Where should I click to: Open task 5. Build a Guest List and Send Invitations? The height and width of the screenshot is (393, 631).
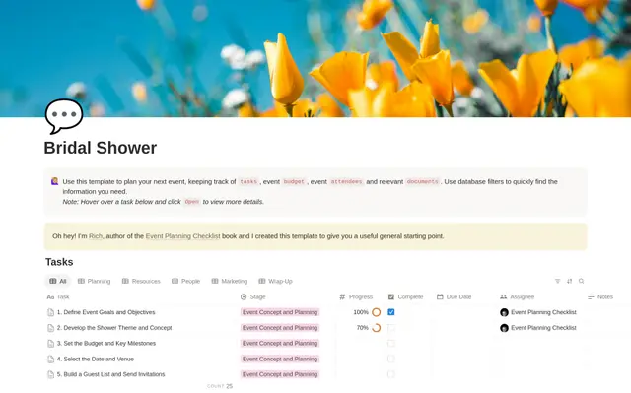pyautogui.click(x=111, y=374)
